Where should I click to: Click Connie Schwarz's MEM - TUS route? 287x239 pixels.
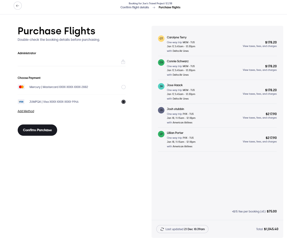189,66
